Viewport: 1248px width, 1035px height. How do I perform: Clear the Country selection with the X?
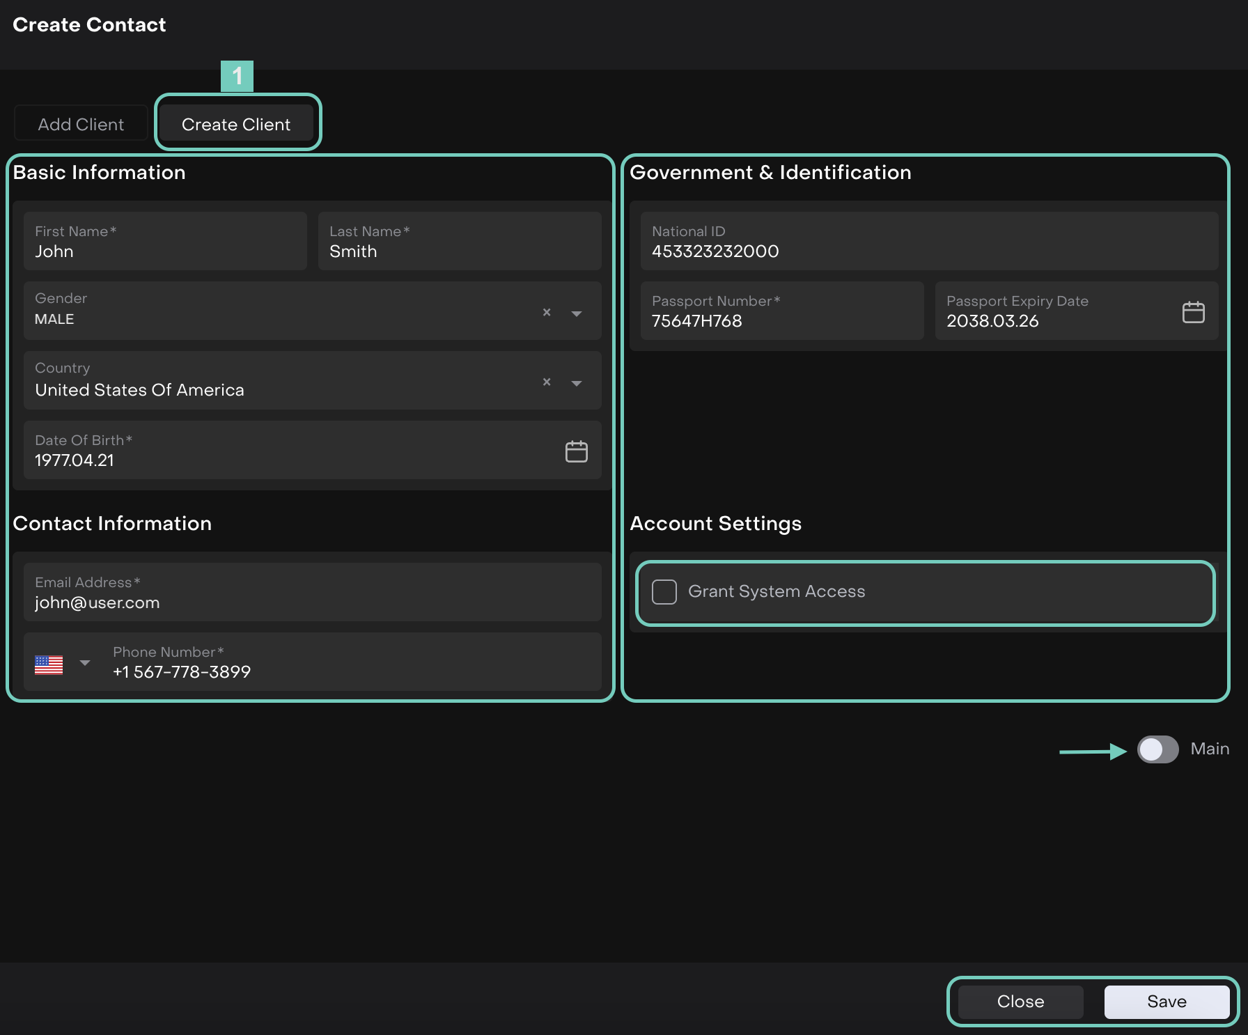pyautogui.click(x=547, y=382)
